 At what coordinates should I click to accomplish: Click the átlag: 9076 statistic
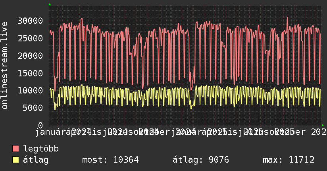[201, 160]
